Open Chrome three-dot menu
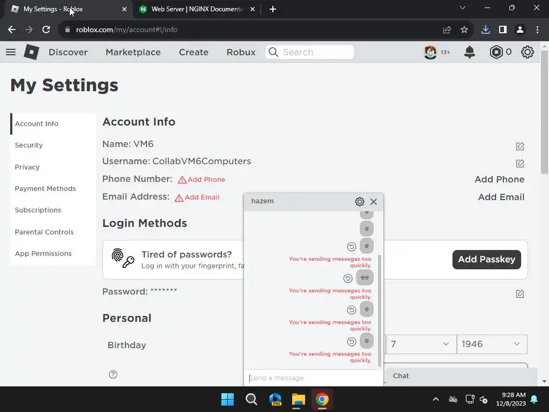549x412 pixels. 537,30
